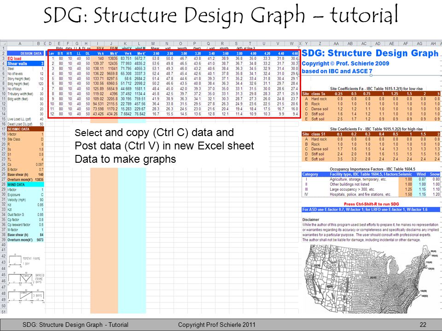The height and width of the screenshot is (331, 442).
Task: Click the SEISMIC DATA section header
Action: pyautogui.click(x=25, y=129)
